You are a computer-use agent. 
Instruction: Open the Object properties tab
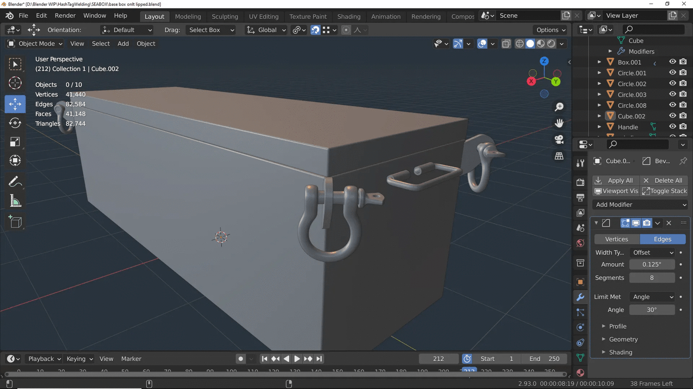pyautogui.click(x=581, y=282)
